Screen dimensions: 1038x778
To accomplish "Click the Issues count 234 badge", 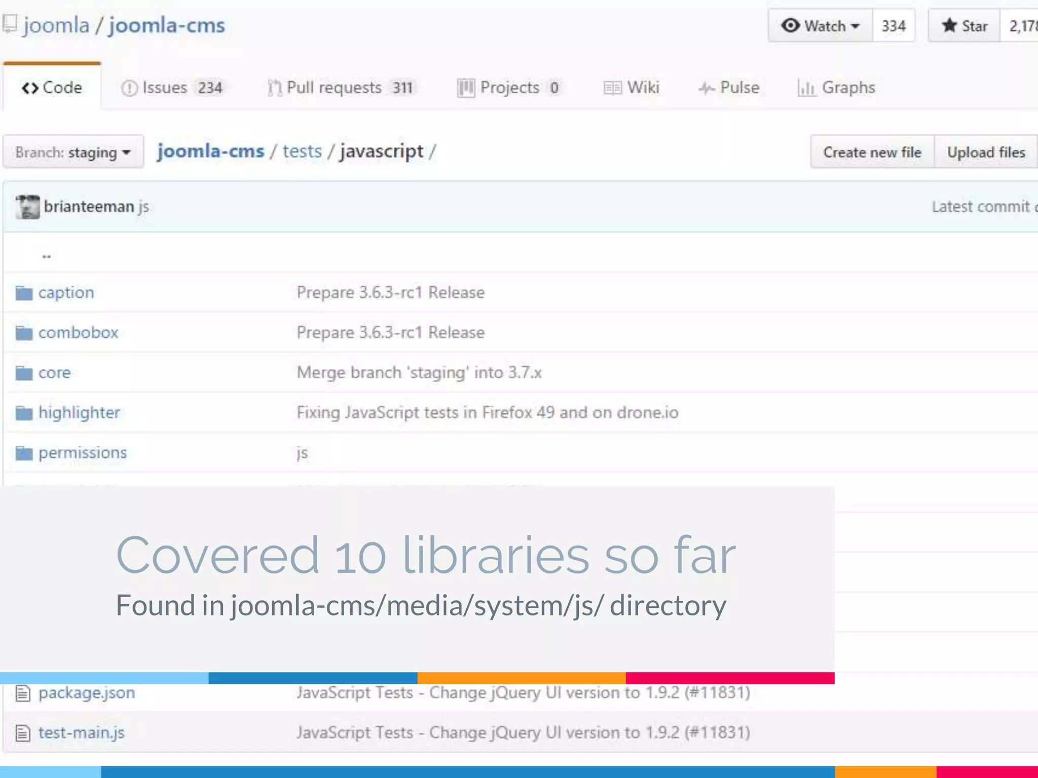I will pos(210,88).
